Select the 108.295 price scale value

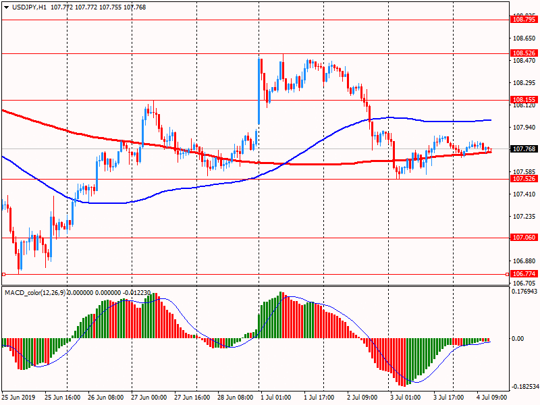(524, 83)
